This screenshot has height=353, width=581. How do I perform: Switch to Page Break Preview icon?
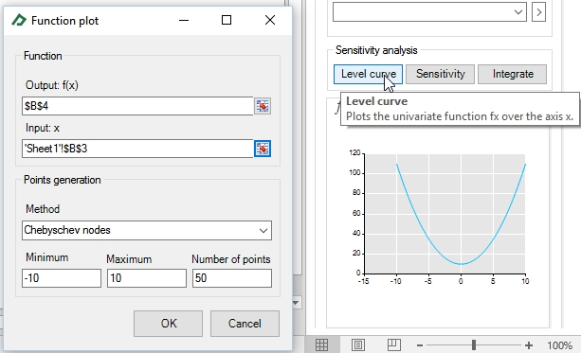pos(394,344)
